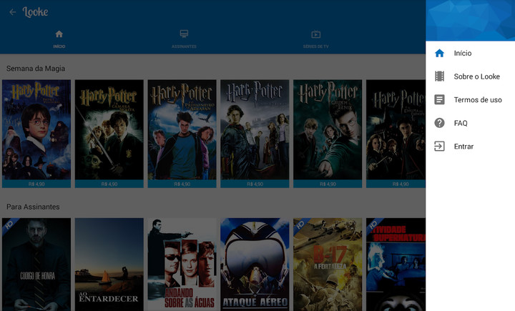The width and height of the screenshot is (515, 311).
Task: Click the house icon in the side drawer
Action: click(x=439, y=53)
